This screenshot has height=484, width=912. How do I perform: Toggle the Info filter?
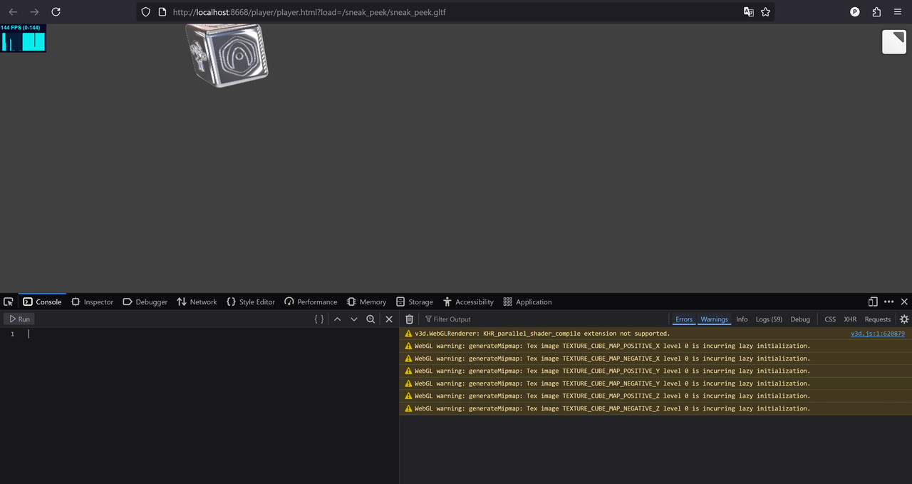pyautogui.click(x=742, y=319)
